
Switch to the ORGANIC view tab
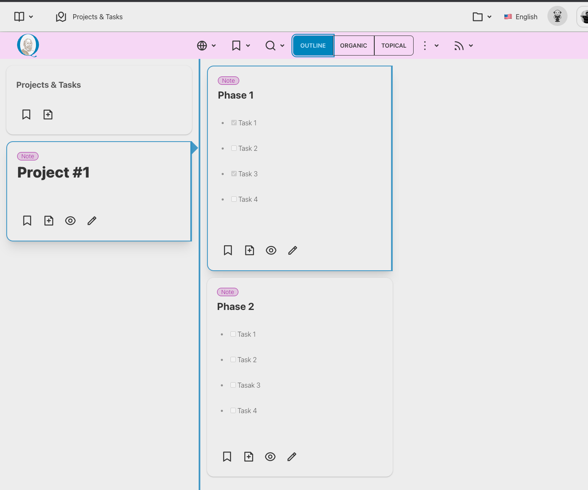pyautogui.click(x=353, y=46)
